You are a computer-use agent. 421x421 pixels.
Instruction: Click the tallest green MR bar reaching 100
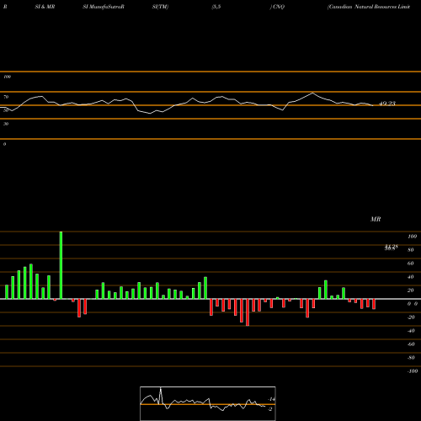pos(61,265)
